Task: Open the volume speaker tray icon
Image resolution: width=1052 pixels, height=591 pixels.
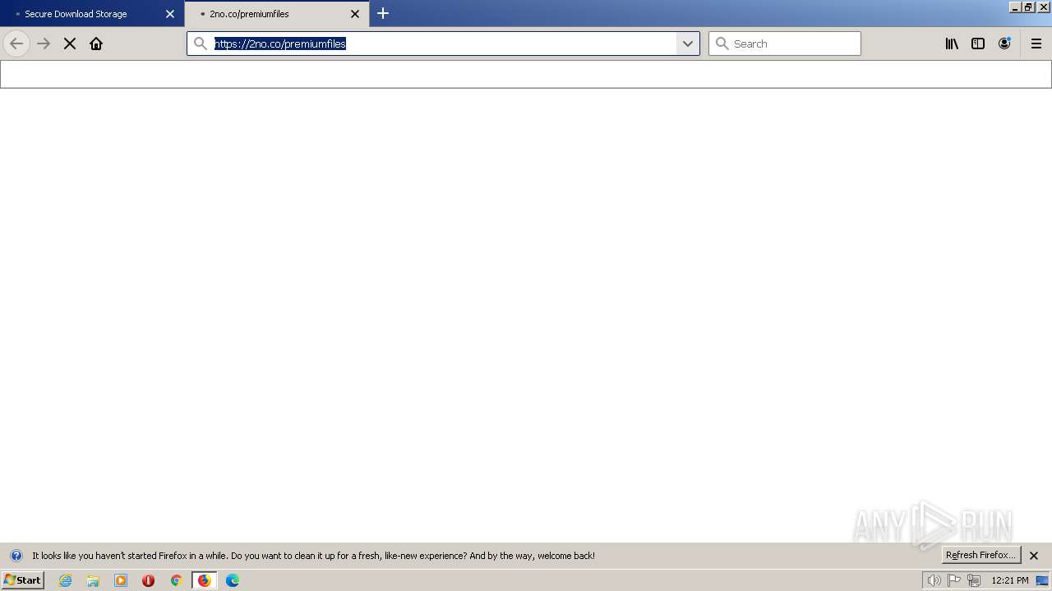Action: pyautogui.click(x=934, y=580)
